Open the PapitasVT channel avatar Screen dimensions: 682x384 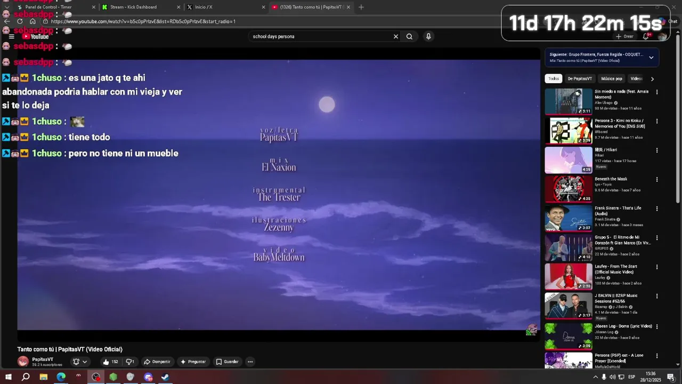click(x=23, y=362)
